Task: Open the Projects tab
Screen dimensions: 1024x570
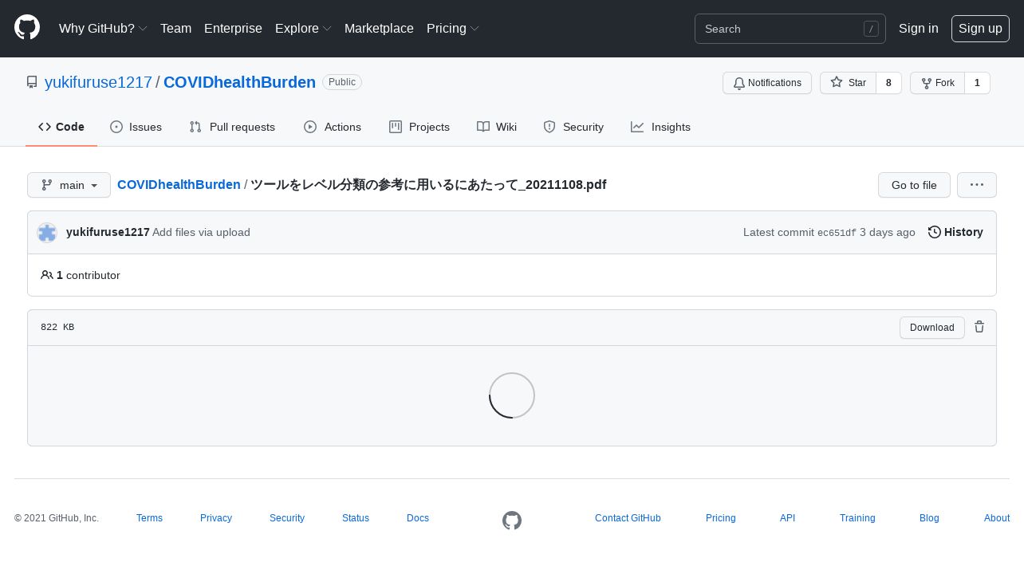Action: pos(419,127)
